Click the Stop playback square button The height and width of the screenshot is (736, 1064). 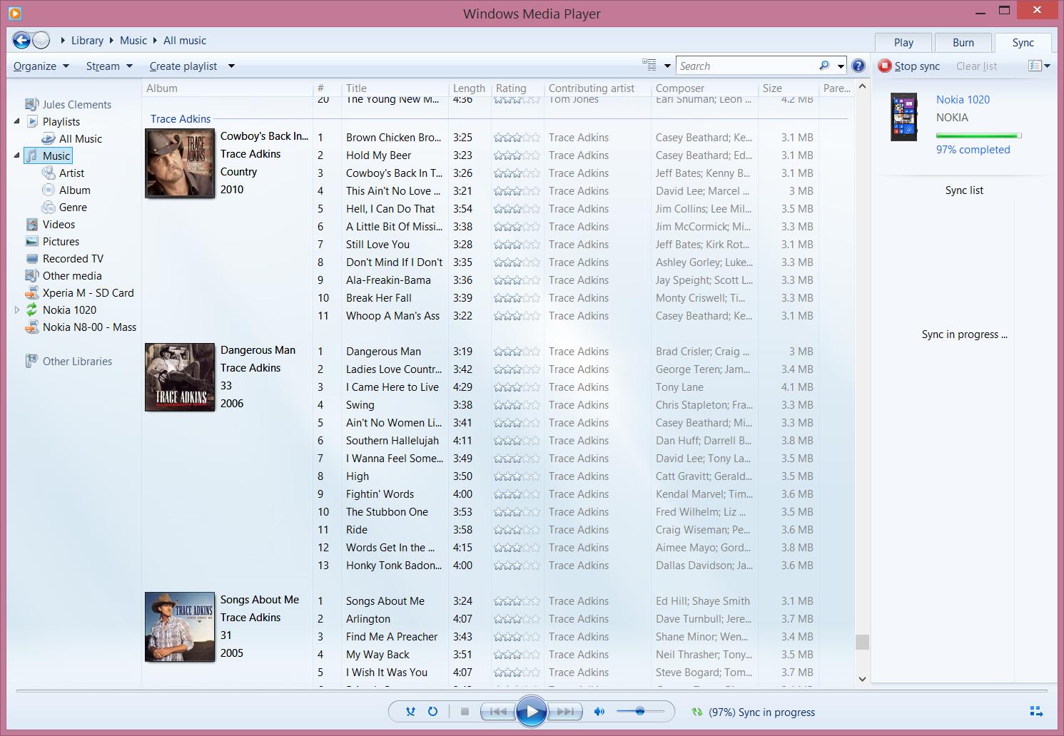(465, 711)
